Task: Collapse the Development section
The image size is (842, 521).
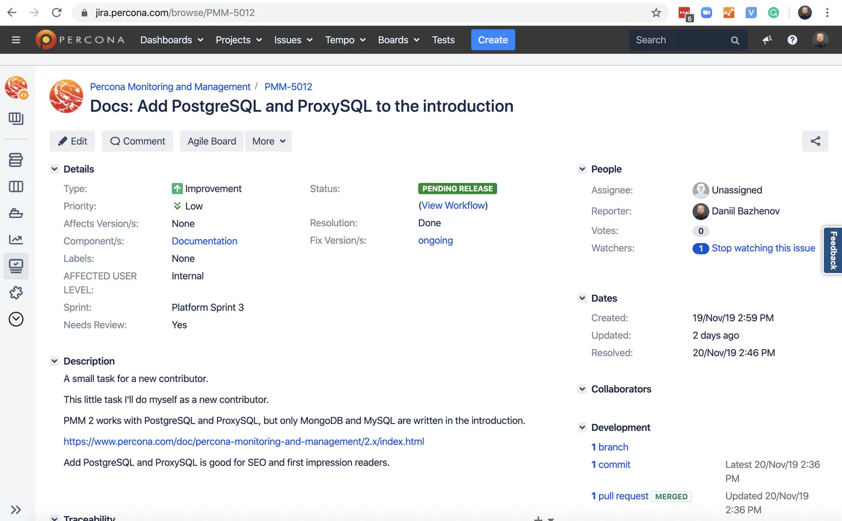Action: coord(582,428)
